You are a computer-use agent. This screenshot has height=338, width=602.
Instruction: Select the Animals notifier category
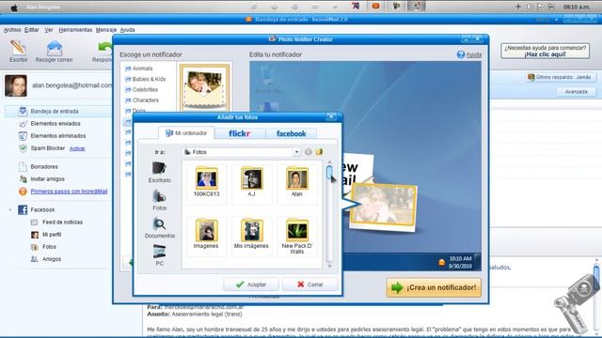[x=142, y=69]
